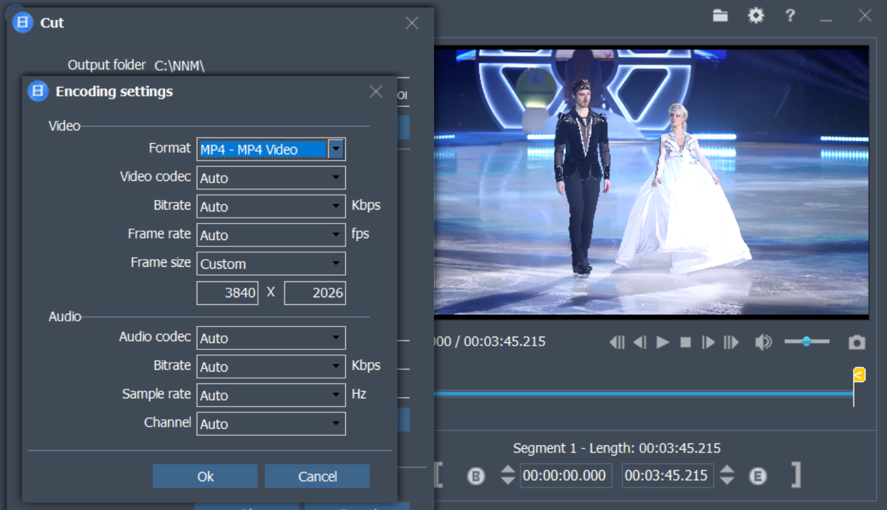Viewport: 887px width, 510px height.
Task: Open the output folder icon in title bar
Action: (x=720, y=16)
